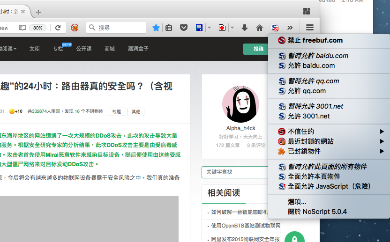Open the tab groups grid icon

tap(307, 11)
